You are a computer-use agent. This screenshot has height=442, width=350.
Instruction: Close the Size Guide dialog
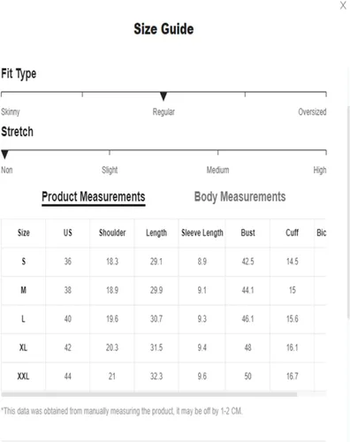coord(343,5)
